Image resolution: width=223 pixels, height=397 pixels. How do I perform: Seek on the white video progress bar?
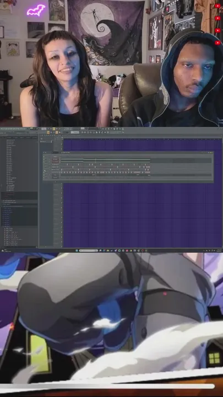point(107,387)
